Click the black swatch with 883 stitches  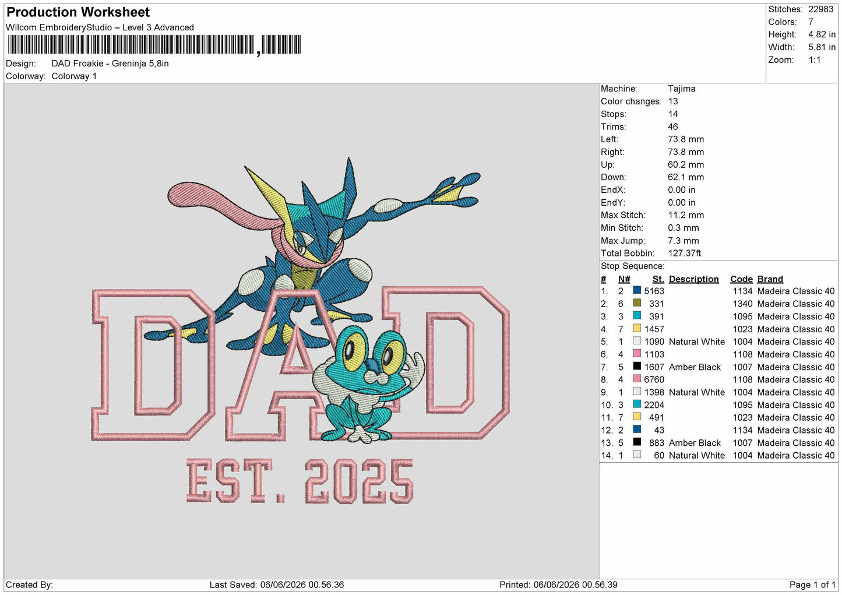click(637, 442)
